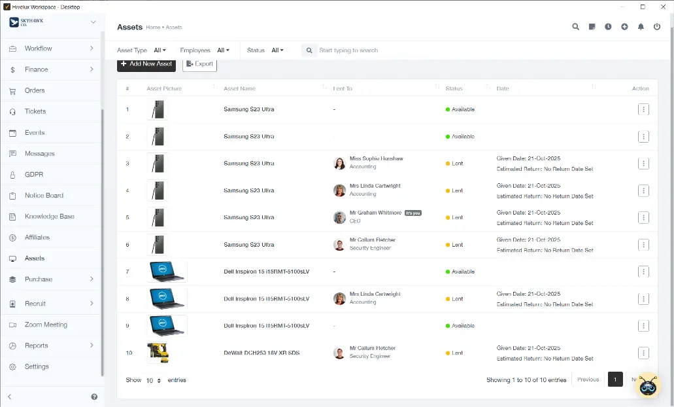
Task: Open action menu for DeWalt DCH253 row
Action: [x=643, y=353]
